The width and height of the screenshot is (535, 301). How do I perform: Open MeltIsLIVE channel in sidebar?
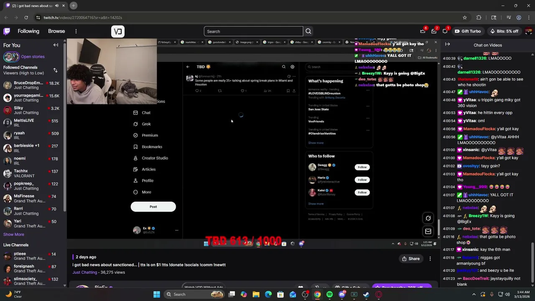[x=31, y=123]
